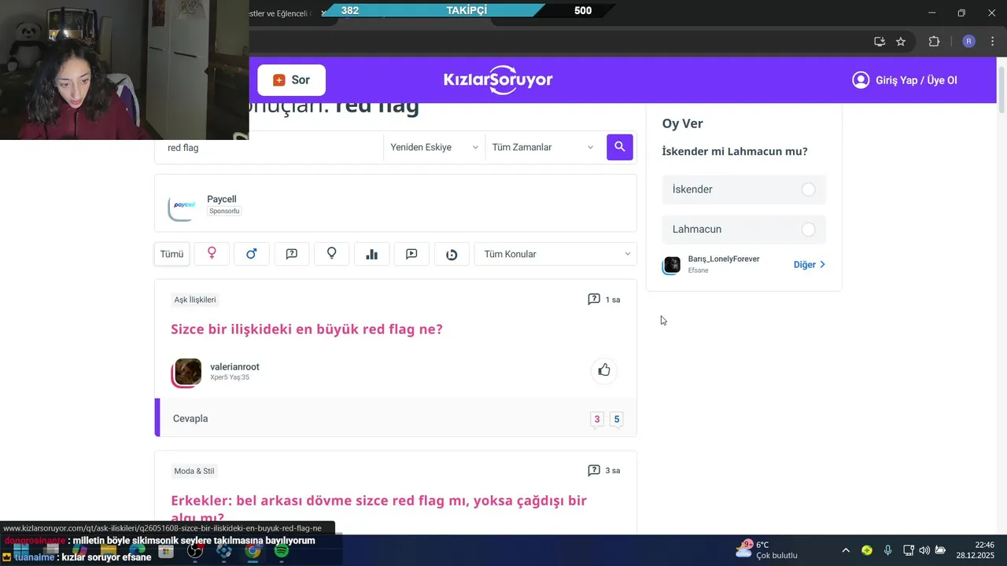This screenshot has height=566, width=1007.
Task: Click the Paycell sponsor name
Action: point(222,199)
